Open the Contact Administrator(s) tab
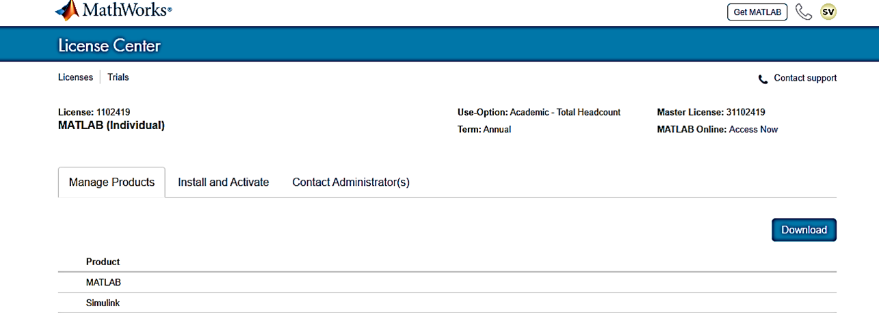The height and width of the screenshot is (313, 879). [351, 182]
